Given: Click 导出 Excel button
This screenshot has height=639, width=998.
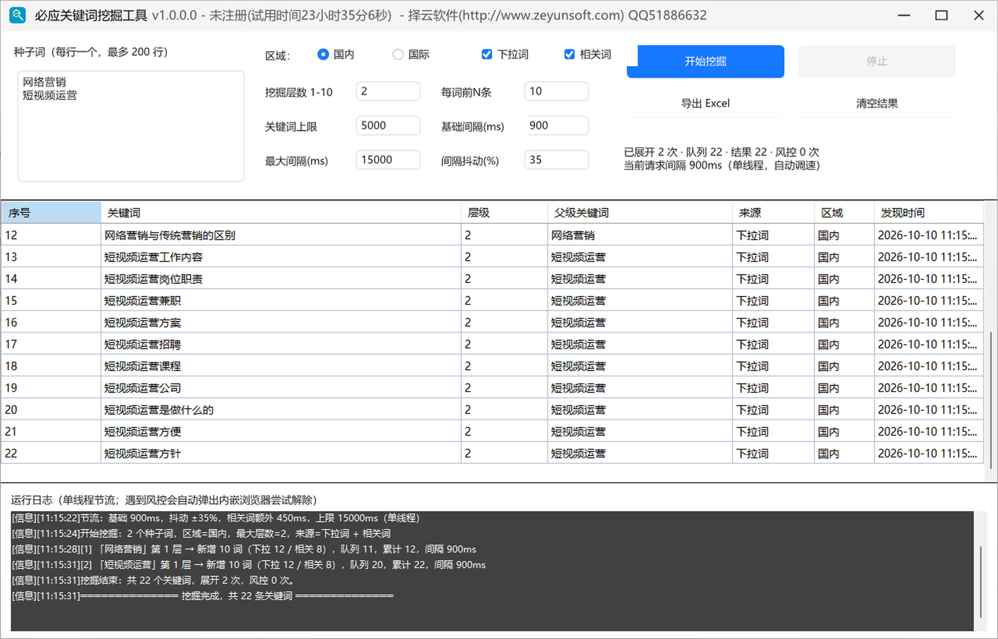Looking at the screenshot, I should (x=705, y=103).
